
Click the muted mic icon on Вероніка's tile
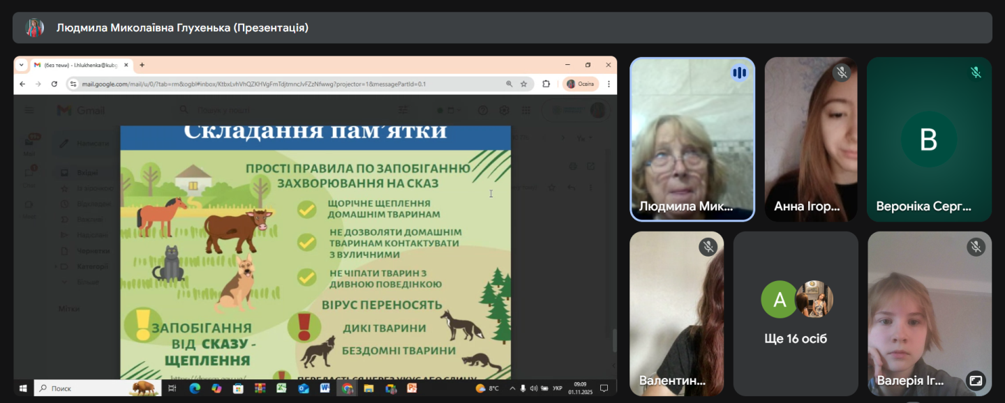click(x=976, y=73)
